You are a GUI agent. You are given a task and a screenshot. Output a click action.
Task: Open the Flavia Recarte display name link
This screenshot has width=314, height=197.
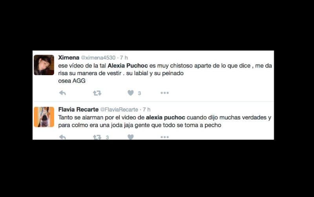(78, 110)
